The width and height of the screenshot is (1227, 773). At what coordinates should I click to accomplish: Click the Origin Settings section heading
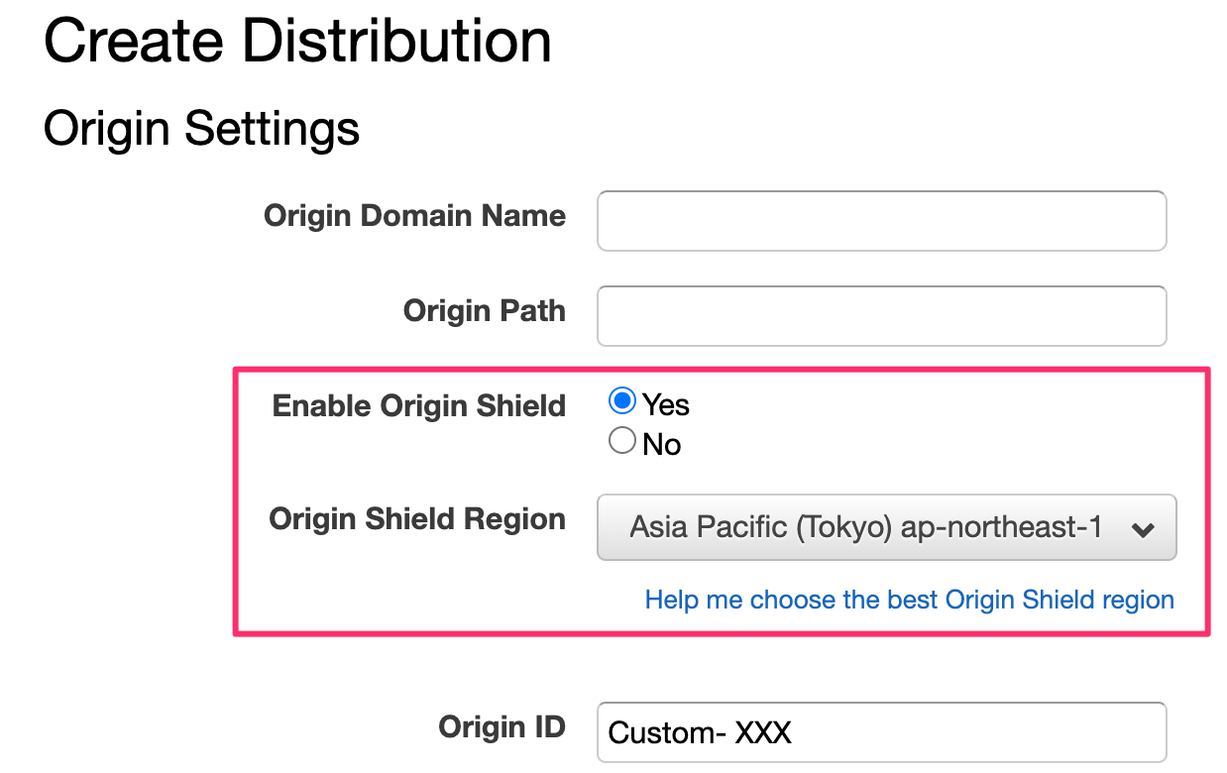pyautogui.click(x=201, y=128)
